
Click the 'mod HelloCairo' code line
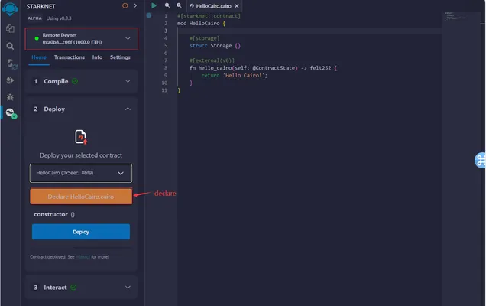point(202,23)
